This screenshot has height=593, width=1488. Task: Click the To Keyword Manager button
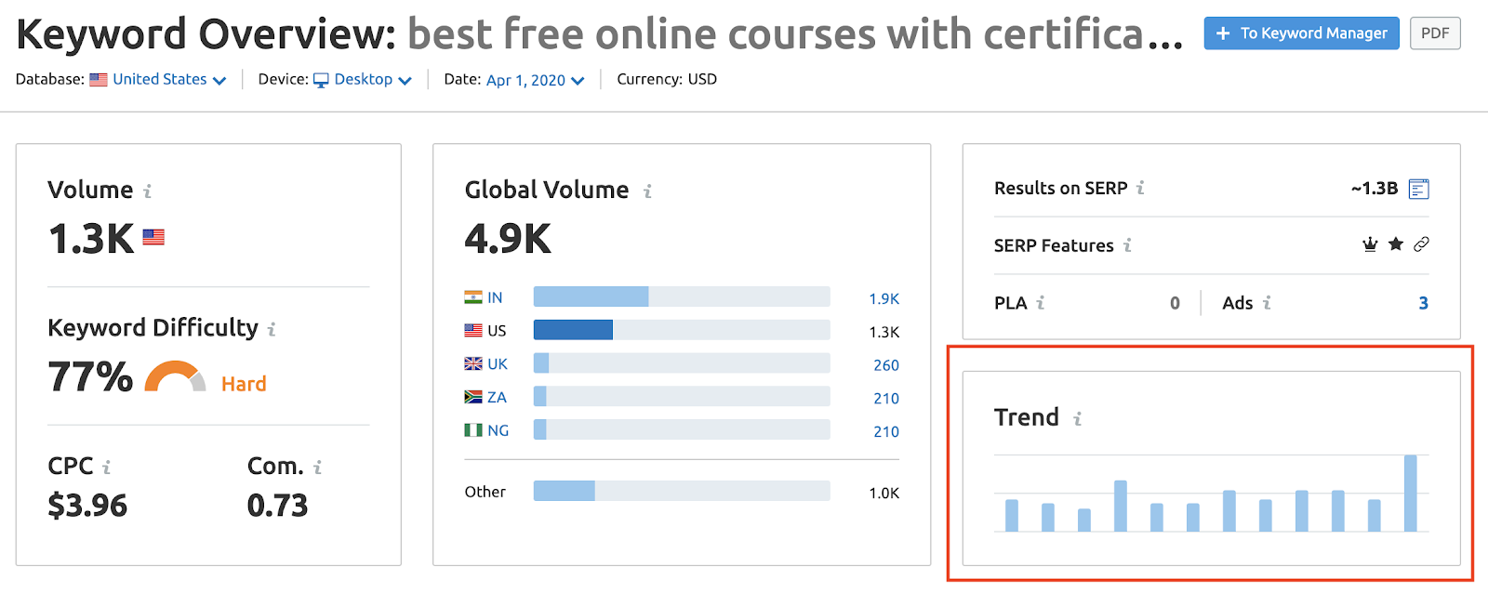point(1301,33)
